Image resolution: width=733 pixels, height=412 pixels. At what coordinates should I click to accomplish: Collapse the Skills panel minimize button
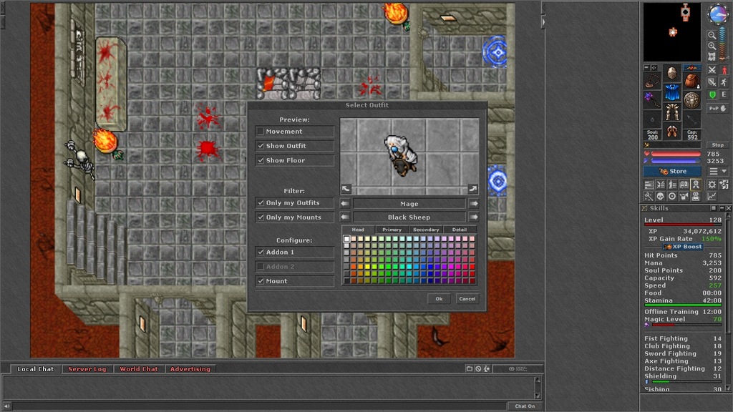pos(722,208)
